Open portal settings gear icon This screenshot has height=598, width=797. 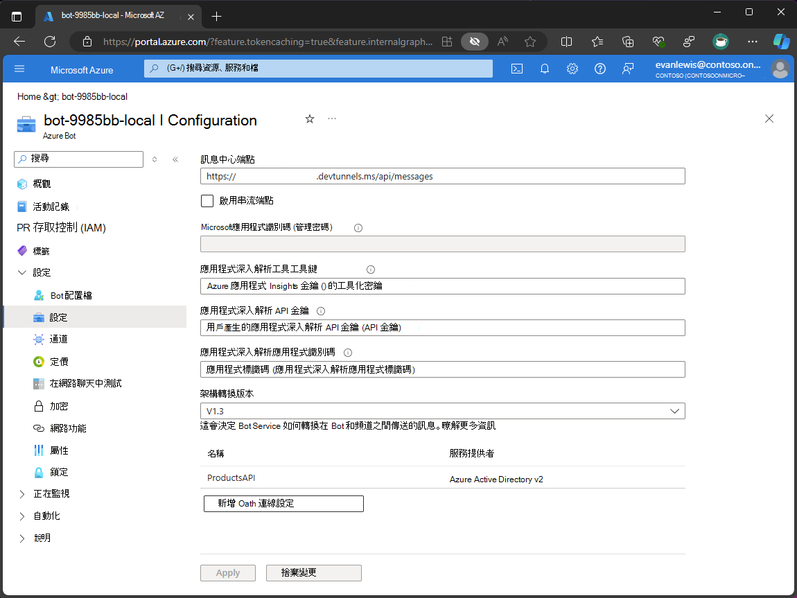click(x=572, y=69)
